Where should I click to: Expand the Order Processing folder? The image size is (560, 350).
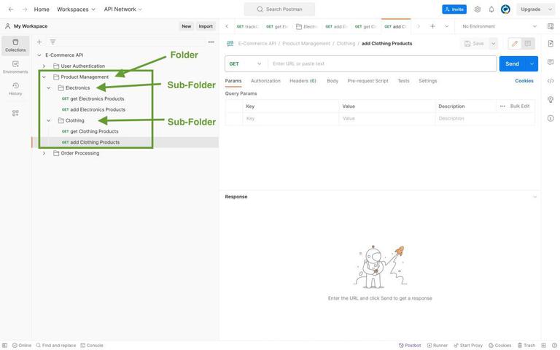point(44,153)
